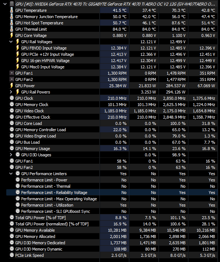Screen dimensions: 220x262
Task: Click the GPU chip icon in the header row
Action: pyautogui.click(x=12, y=4)
